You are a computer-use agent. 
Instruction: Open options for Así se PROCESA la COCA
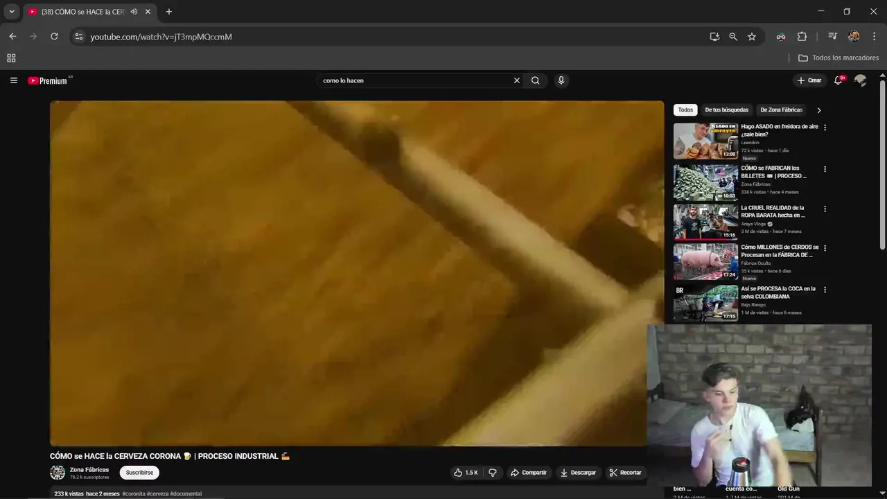click(825, 290)
